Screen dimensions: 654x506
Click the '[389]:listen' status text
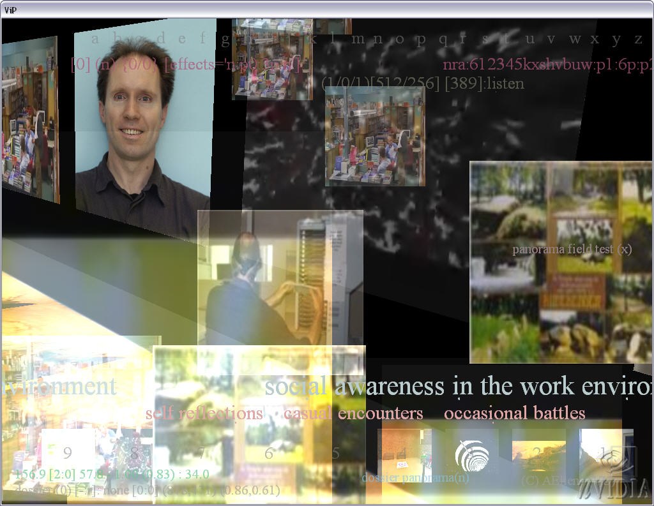[484, 84]
